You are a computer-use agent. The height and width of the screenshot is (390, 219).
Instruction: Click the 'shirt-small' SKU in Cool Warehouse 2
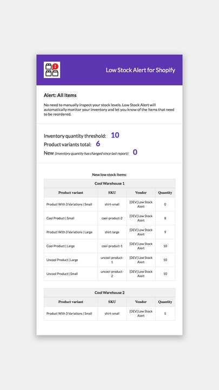tap(112, 314)
